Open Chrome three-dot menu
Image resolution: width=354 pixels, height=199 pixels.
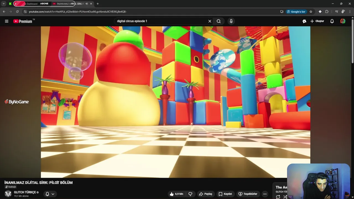tap(350, 12)
